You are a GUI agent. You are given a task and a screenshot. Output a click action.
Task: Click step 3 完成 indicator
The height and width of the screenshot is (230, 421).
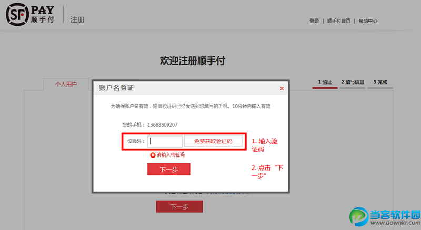point(380,82)
